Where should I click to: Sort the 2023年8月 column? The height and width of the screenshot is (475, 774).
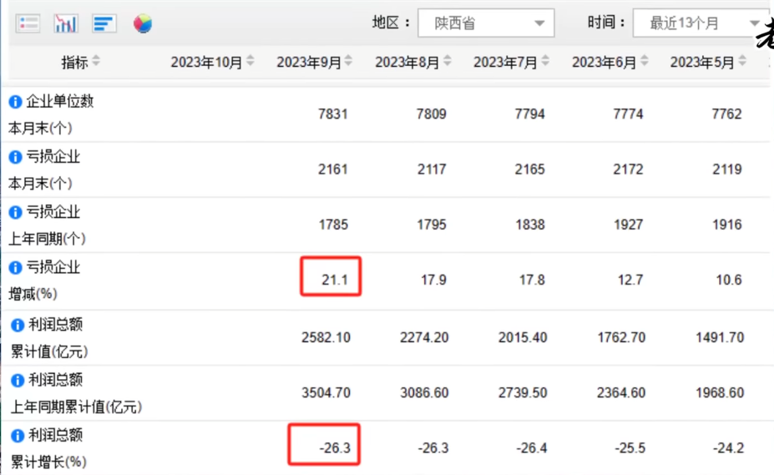click(447, 63)
